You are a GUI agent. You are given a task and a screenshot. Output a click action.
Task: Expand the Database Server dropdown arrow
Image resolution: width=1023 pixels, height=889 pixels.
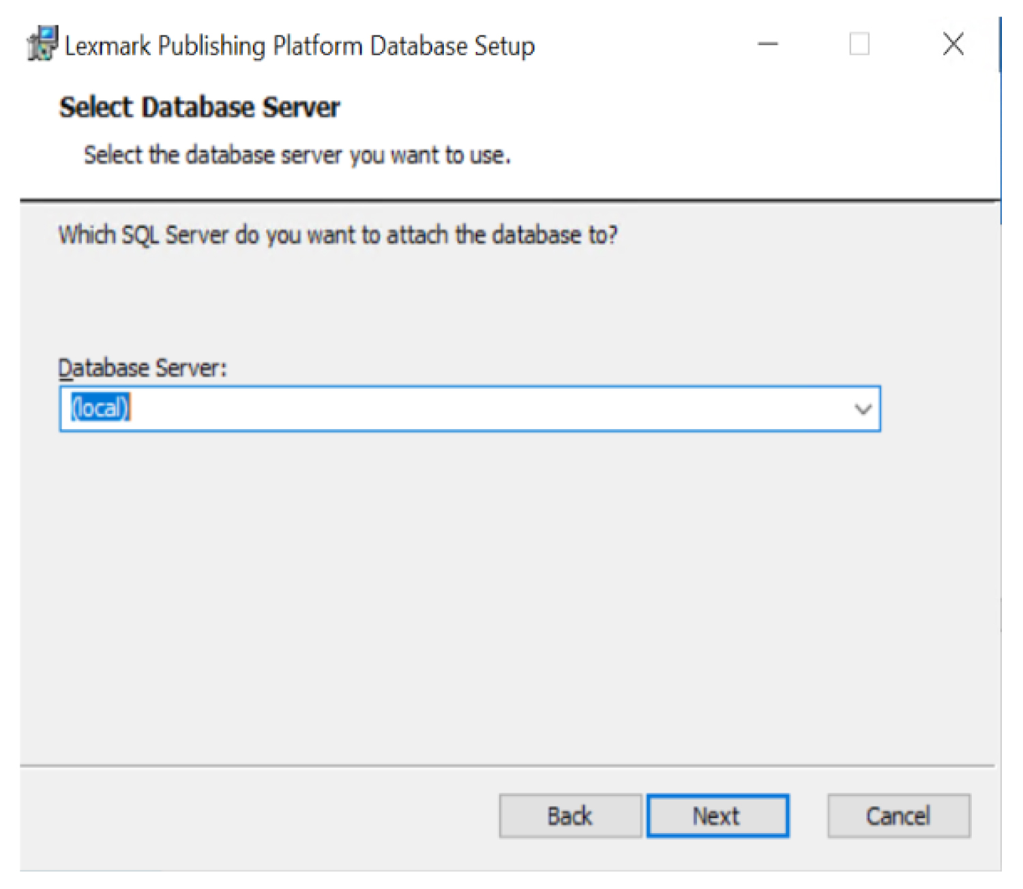(x=863, y=409)
